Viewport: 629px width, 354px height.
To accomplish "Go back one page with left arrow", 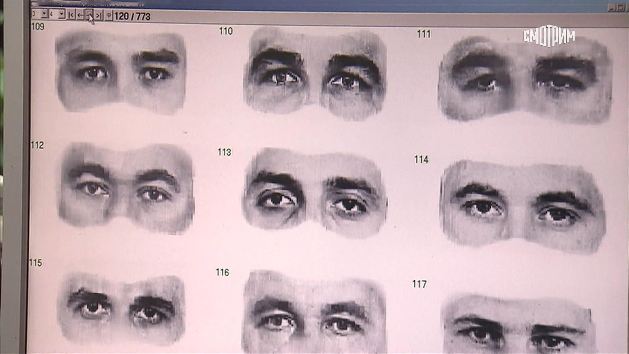I will pos(80,15).
